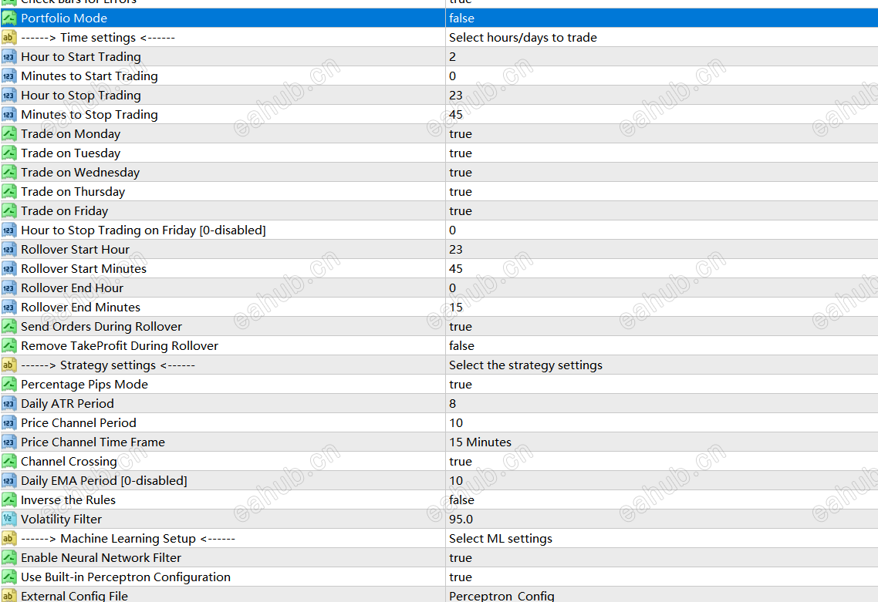Click the Send Orders During Rollover icon

coord(9,327)
